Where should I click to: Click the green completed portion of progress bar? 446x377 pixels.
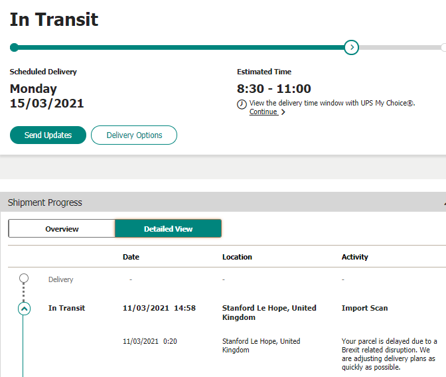[x=179, y=47]
